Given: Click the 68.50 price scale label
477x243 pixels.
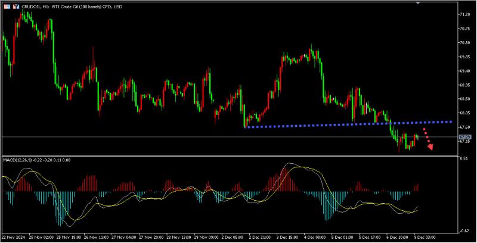Looking at the screenshot, I should 464,99.
